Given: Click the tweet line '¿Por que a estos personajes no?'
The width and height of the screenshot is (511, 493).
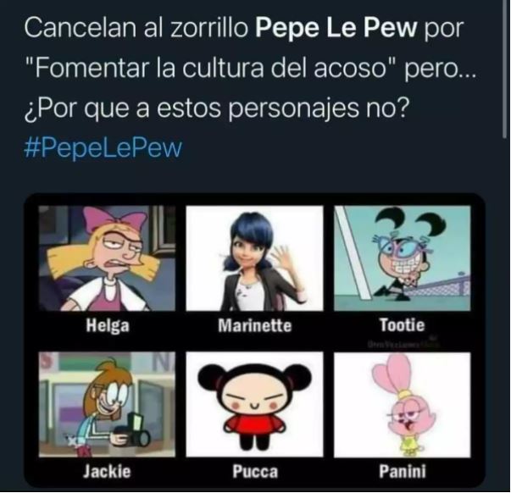Looking at the screenshot, I should point(216,108).
